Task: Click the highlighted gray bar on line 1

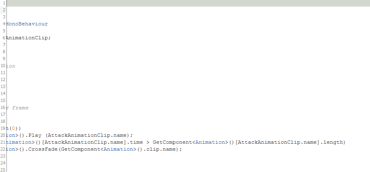Action: tap(188, 3)
